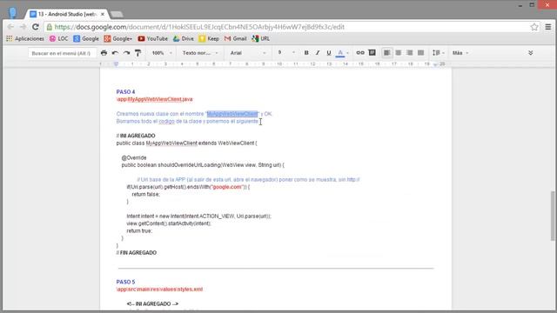557x313 pixels.
Task: Select the 13 - Android Studio tab
Action: [66, 14]
